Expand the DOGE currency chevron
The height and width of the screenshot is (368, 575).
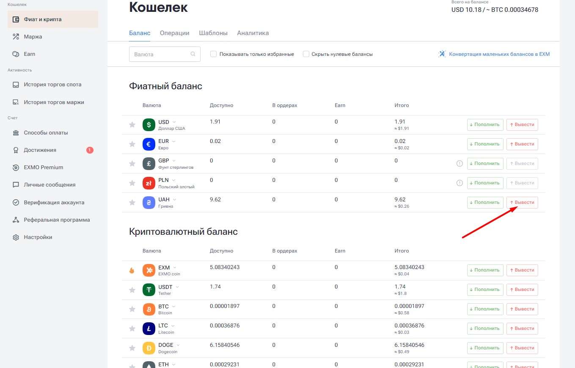coord(178,345)
